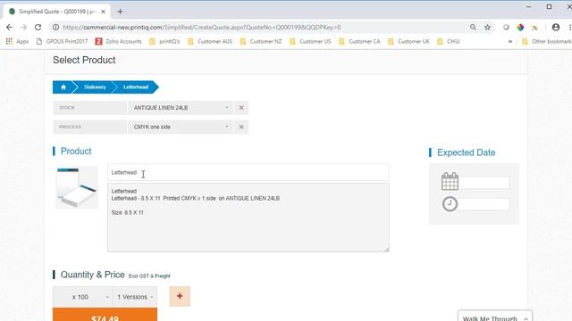Open the Customer NZ bookmark folder
This screenshot has width=572, height=321.
[x=261, y=42]
